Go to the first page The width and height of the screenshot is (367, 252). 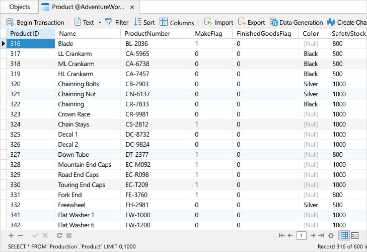(x=281, y=235)
